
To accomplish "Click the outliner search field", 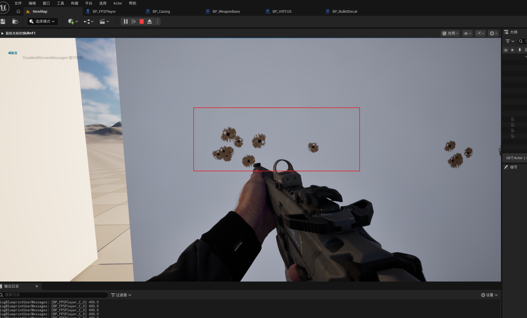I will (522, 41).
